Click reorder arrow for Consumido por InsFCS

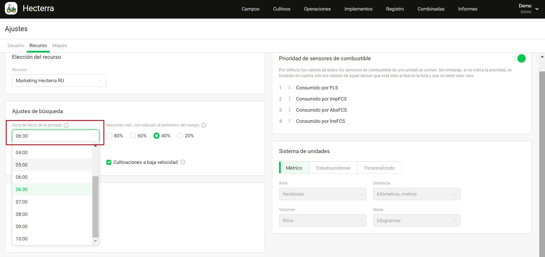(289, 121)
